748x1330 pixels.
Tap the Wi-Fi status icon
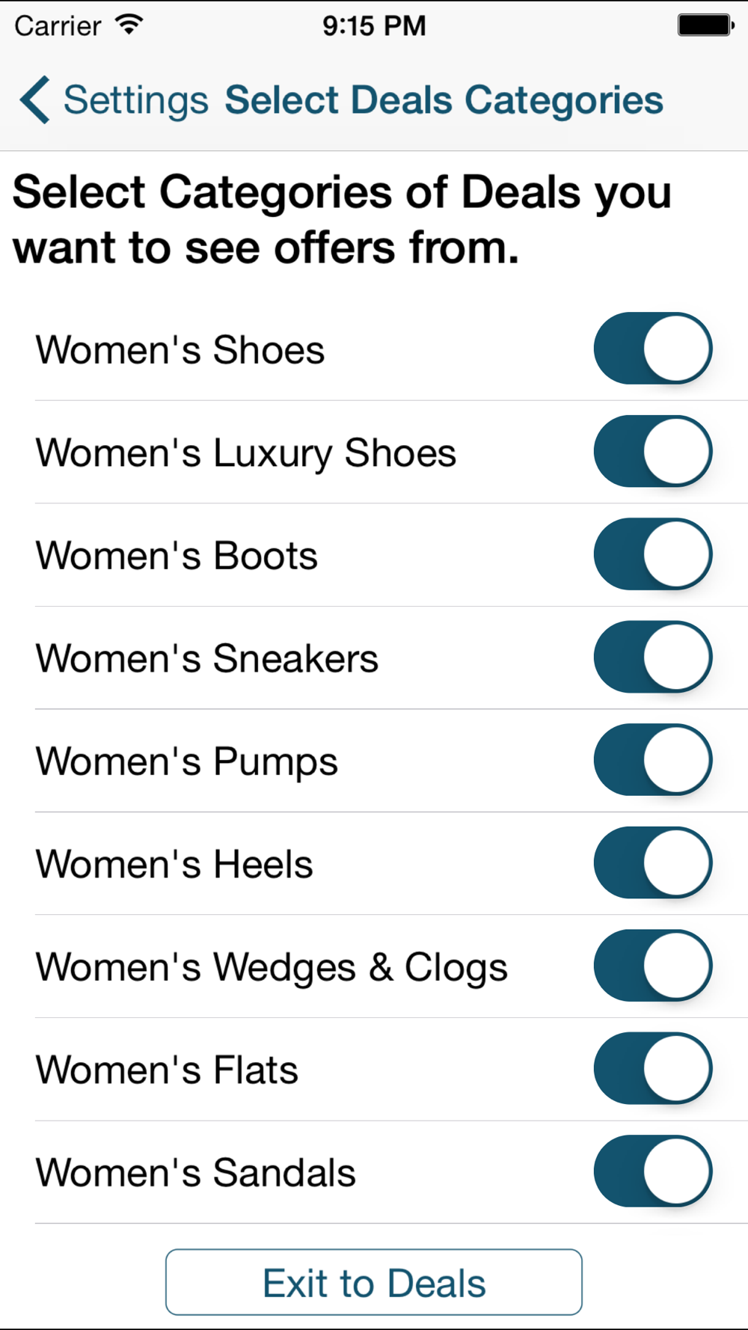[129, 25]
